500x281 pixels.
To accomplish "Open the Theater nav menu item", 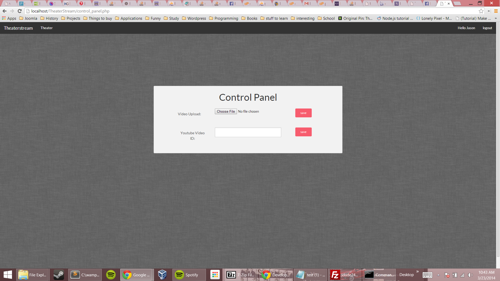I will (46, 28).
